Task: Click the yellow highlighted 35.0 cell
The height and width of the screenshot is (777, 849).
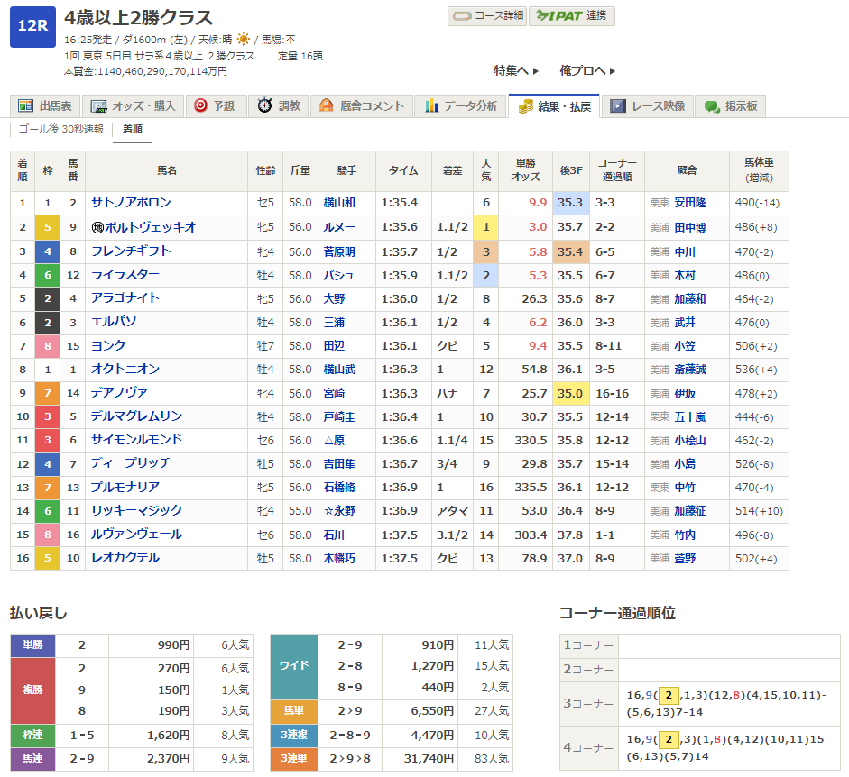Action: [x=570, y=393]
